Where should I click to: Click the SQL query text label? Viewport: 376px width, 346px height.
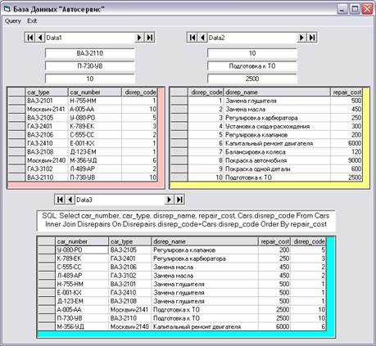pyautogui.click(x=186, y=220)
